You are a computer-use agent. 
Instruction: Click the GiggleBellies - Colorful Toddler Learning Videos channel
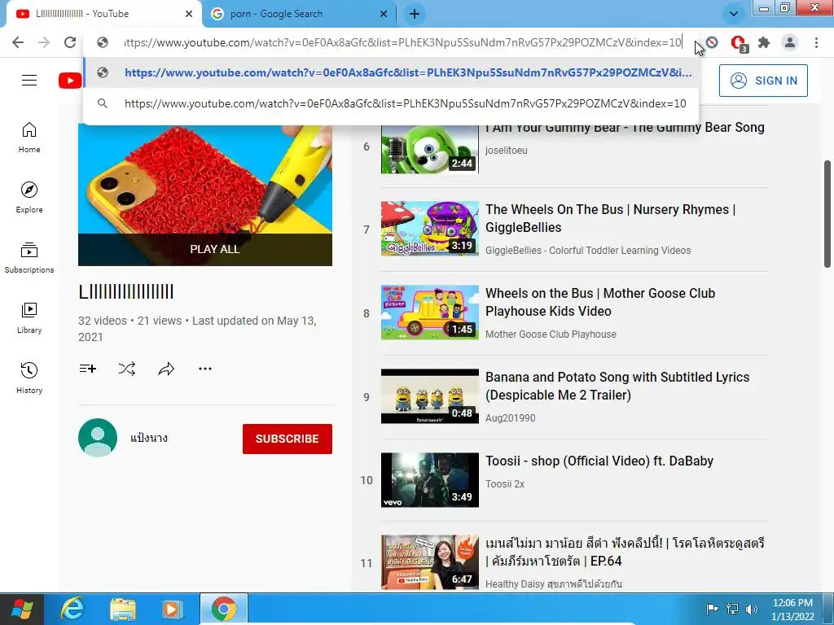pyautogui.click(x=588, y=251)
